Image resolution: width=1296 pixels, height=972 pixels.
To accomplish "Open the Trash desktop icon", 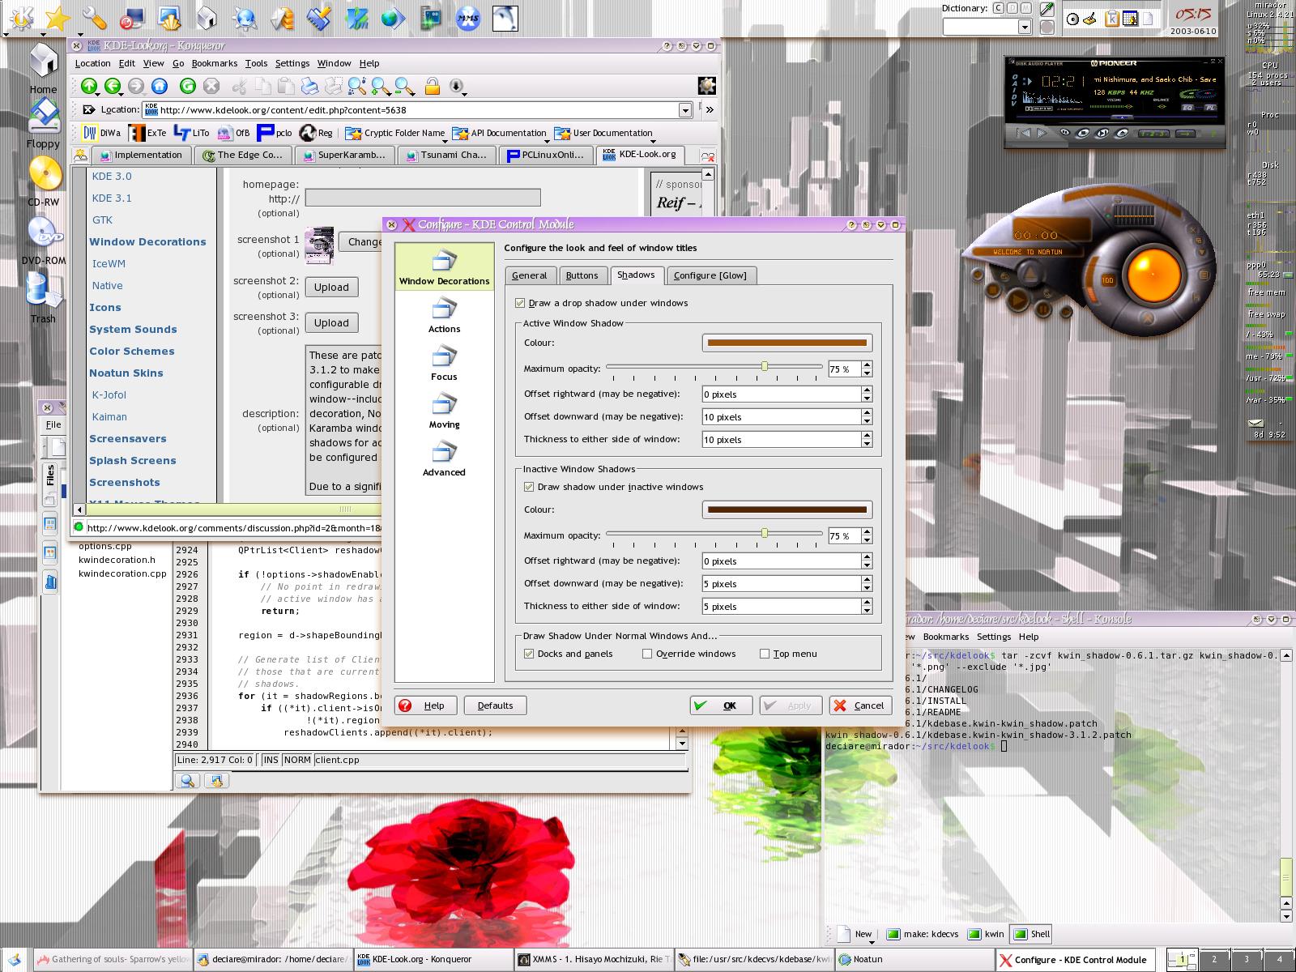I will click(x=43, y=297).
